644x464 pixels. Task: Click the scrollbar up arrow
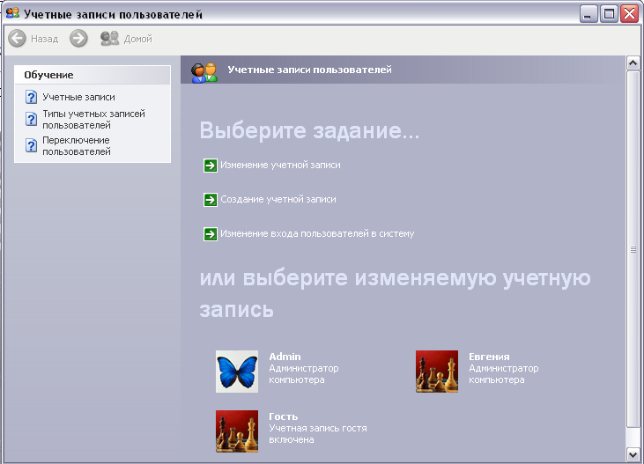coord(633,63)
